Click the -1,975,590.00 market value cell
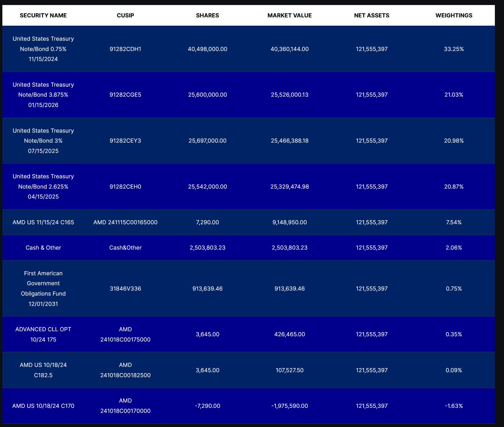This screenshot has height=427, width=504. click(x=289, y=406)
